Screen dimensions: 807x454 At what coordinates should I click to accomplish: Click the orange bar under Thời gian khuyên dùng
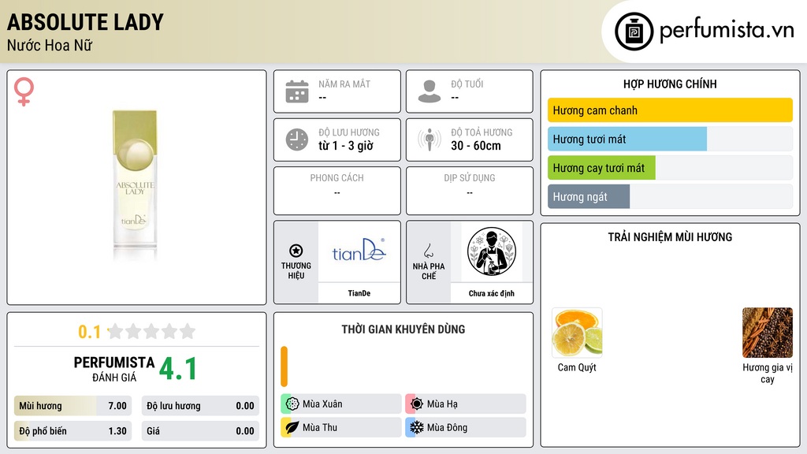[x=284, y=367]
